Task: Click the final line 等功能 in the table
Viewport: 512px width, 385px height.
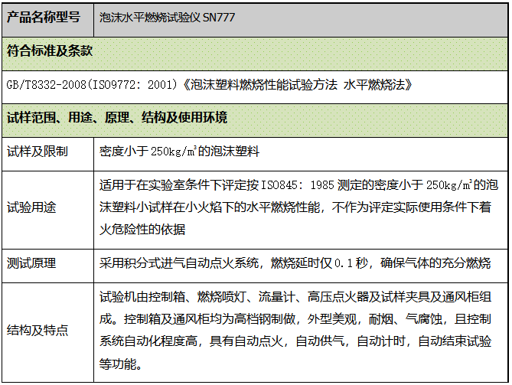Action: pyautogui.click(x=122, y=364)
